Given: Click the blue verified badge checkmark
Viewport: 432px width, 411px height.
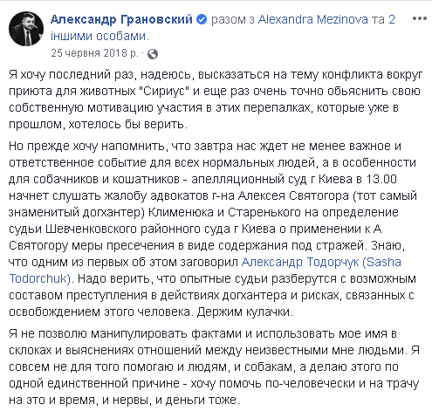Looking at the screenshot, I should coord(202,19).
